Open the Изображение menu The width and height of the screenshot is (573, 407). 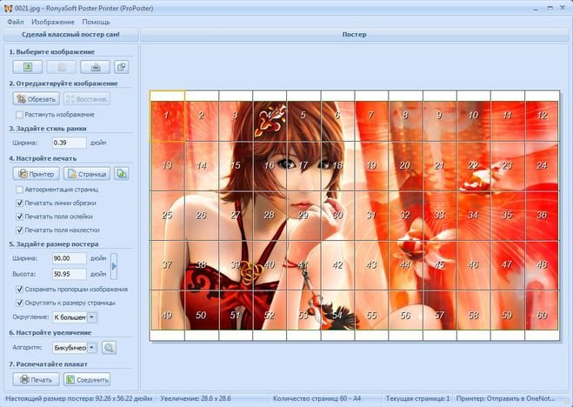click(53, 21)
